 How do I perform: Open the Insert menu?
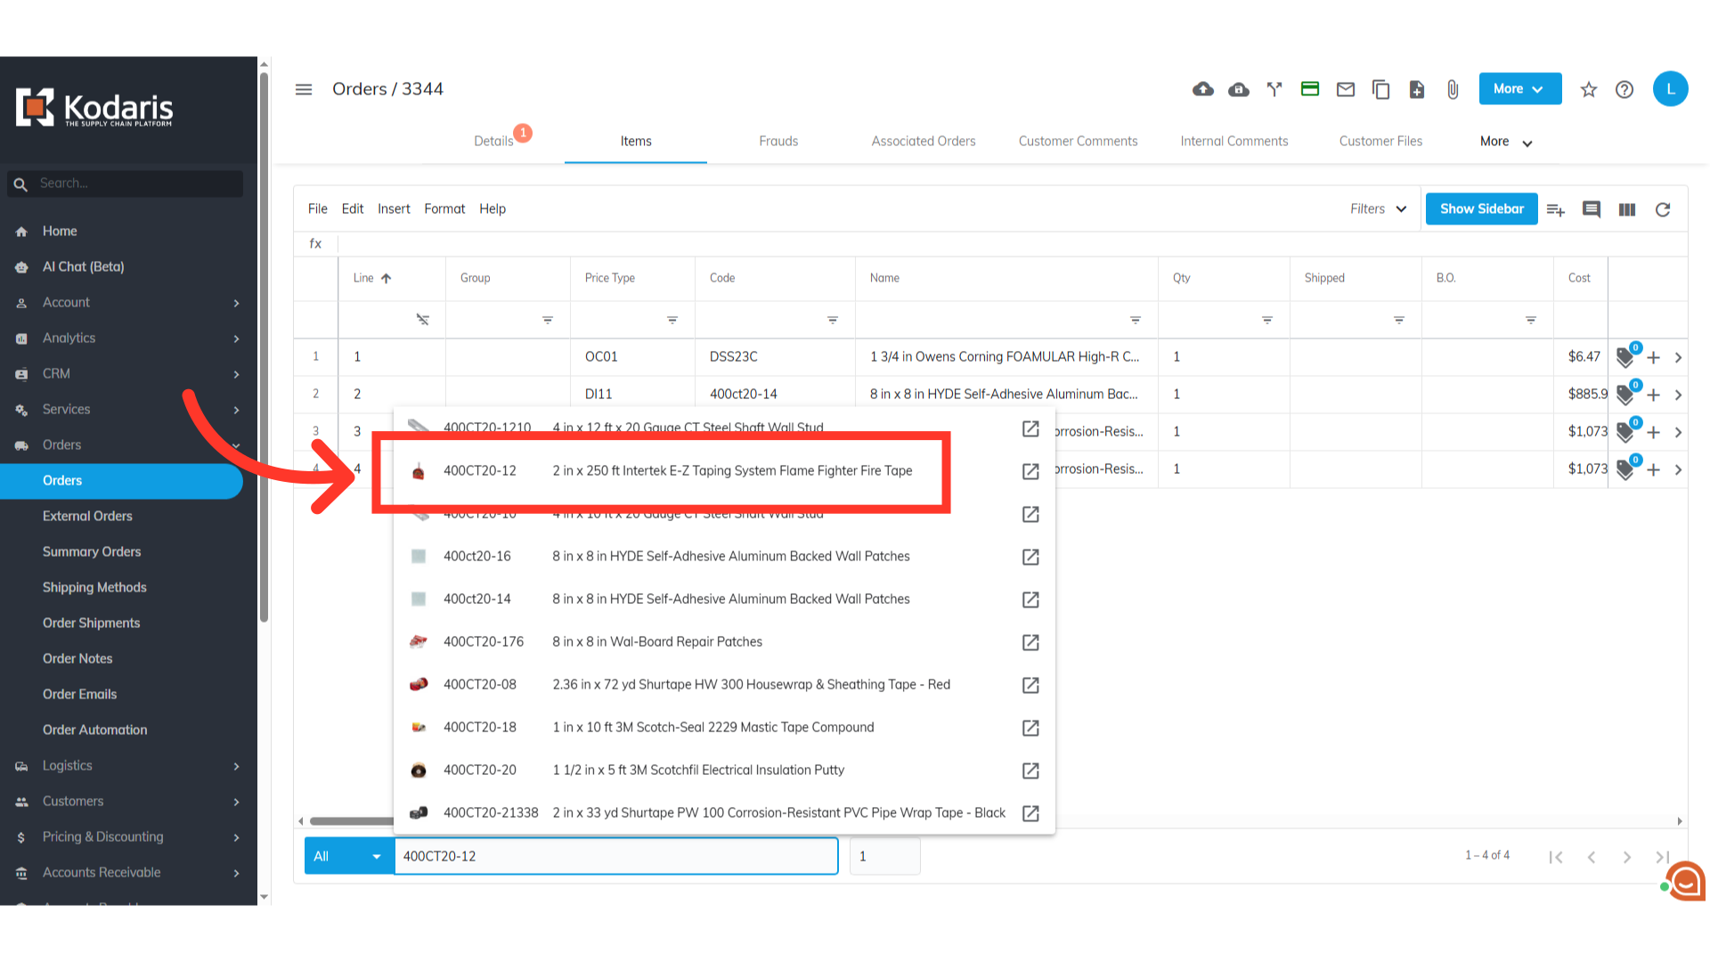394,208
